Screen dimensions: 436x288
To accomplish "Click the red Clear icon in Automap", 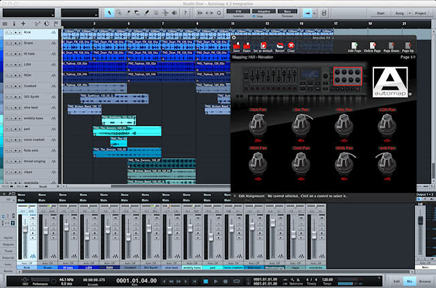I will [x=291, y=47].
